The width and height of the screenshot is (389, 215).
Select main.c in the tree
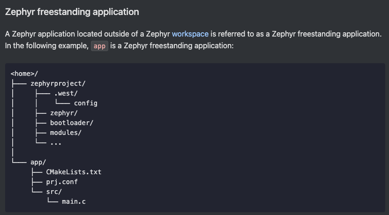74,201
